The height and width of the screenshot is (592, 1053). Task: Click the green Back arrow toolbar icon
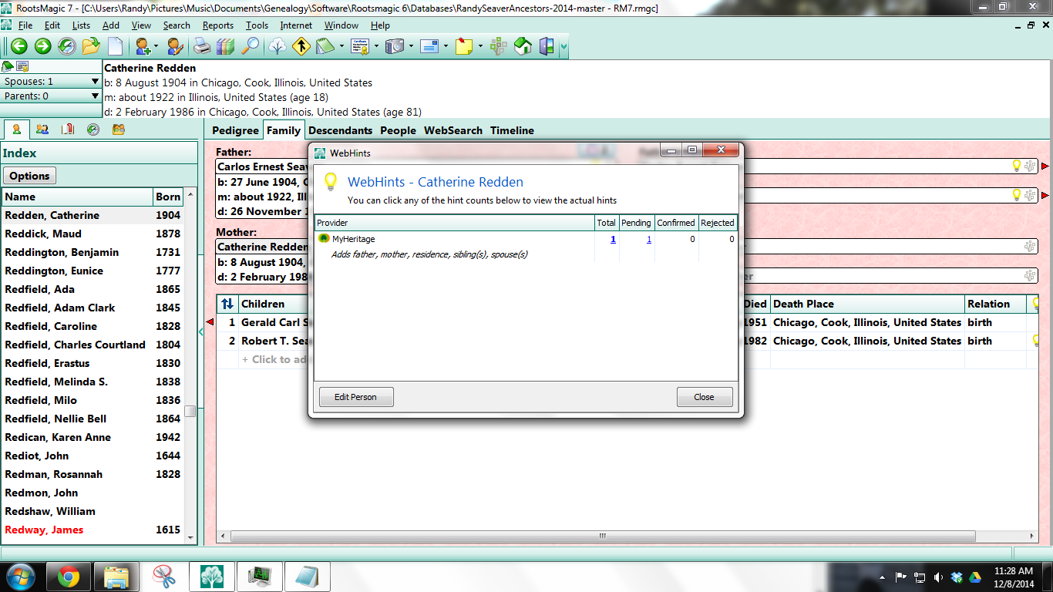point(19,46)
